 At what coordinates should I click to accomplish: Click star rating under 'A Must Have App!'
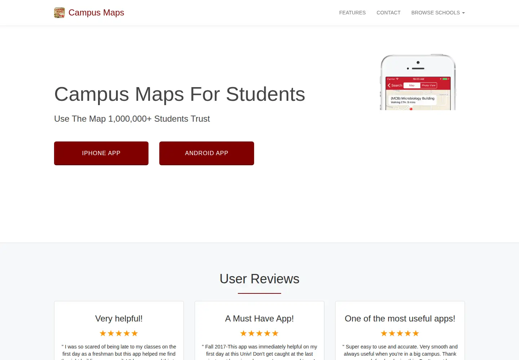tap(259, 333)
